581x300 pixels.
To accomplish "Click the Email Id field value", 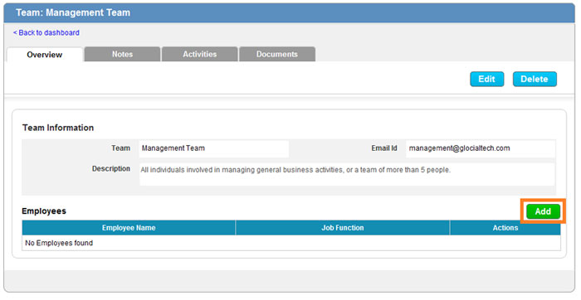I will coord(481,148).
